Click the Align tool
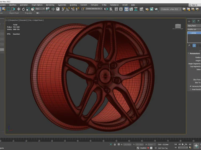Viewport: 201px width, 150px height. click(111, 9)
